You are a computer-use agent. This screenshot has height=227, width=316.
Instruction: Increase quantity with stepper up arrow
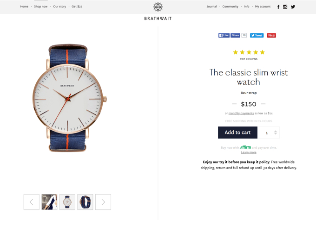click(276, 131)
